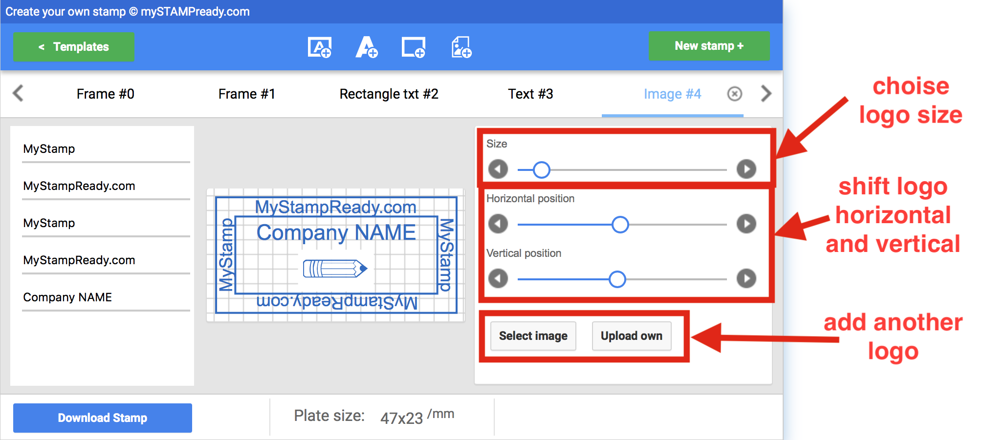Decrease Size with left arrow
This screenshot has width=988, height=440.
pyautogui.click(x=498, y=169)
